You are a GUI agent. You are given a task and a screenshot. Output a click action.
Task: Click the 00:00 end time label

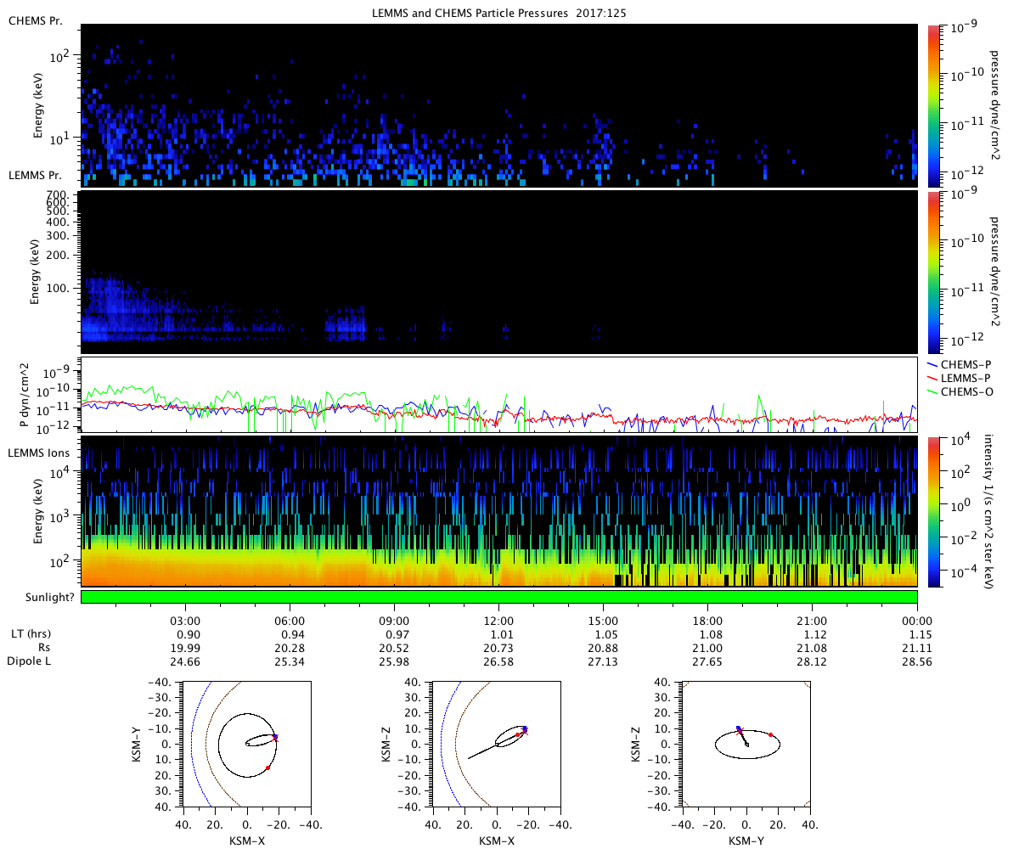pos(917,621)
